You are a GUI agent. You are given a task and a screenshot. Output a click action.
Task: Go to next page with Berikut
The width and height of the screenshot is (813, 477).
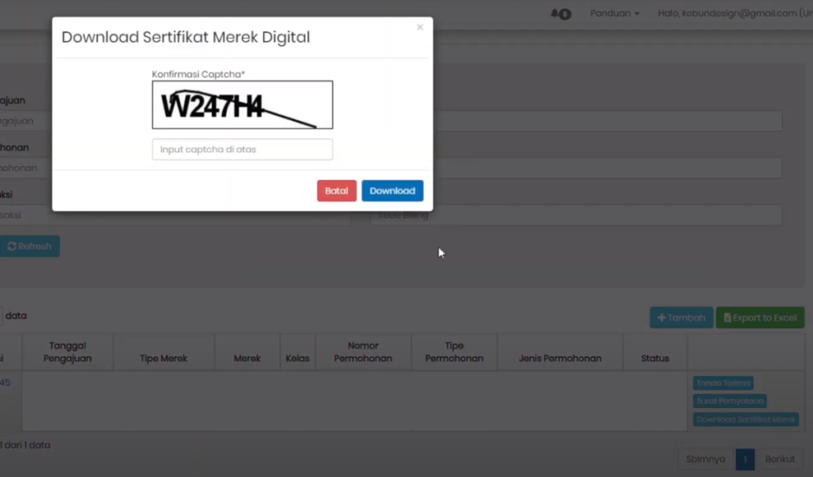(780, 460)
